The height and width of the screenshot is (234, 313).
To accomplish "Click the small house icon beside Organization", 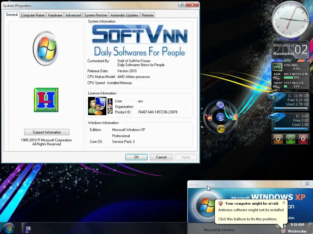I will tap(110, 106).
